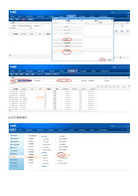Click 资产管理 icon in navigation sidebar
Image resolution: width=138 pixels, height=196 pixels.
point(11,160)
